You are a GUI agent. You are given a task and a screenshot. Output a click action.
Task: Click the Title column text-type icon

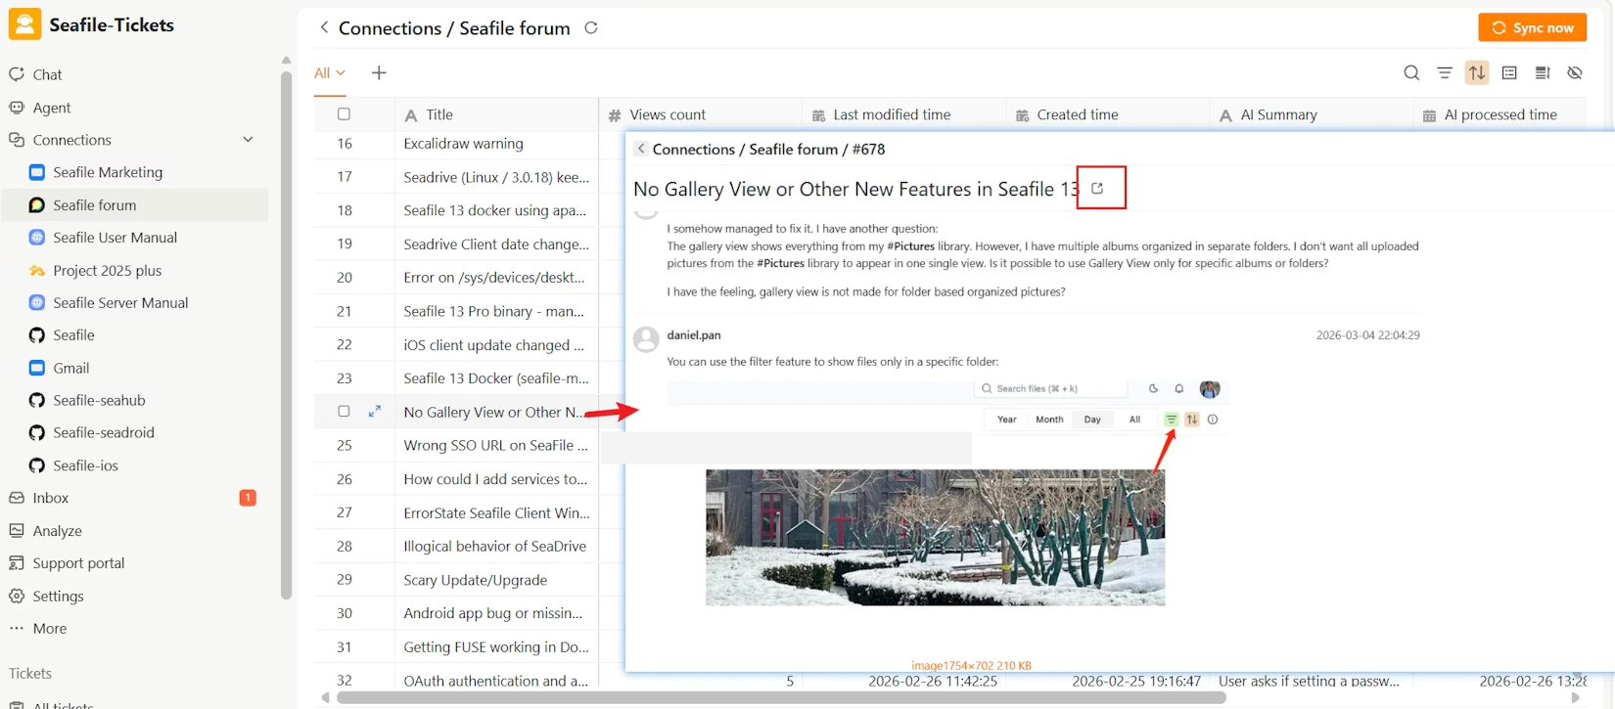pos(411,115)
